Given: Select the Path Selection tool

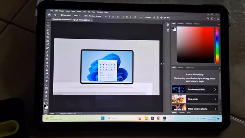Looking at the screenshot, I should click(47, 85).
